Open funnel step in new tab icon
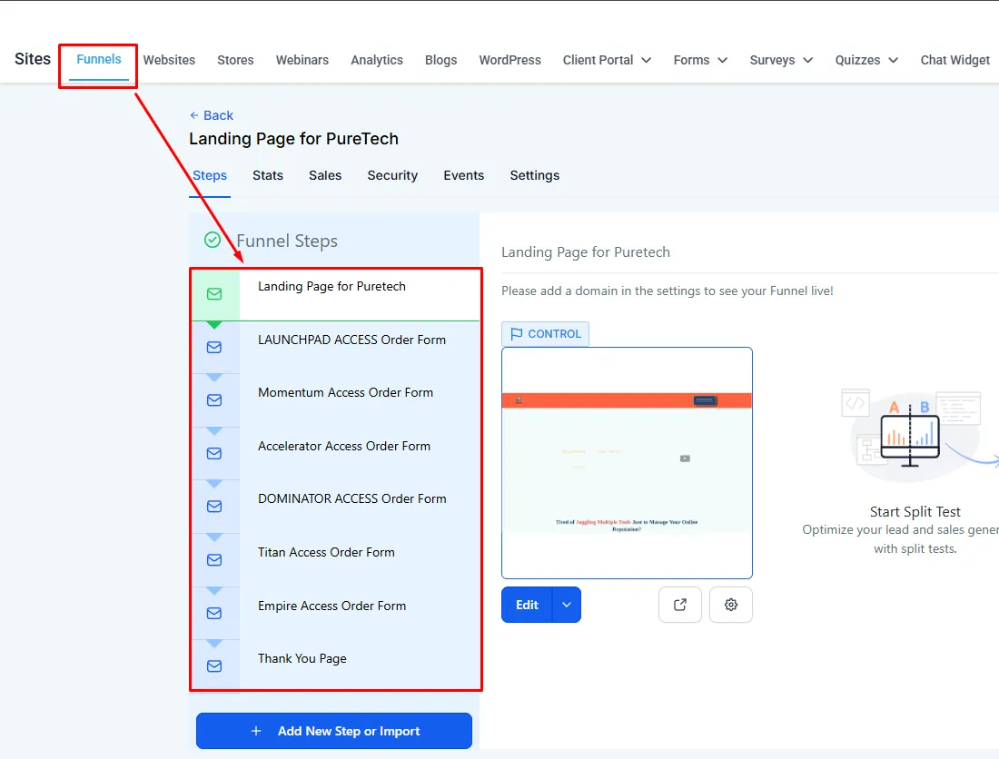Screen dimensions: 999x759 tap(680, 605)
